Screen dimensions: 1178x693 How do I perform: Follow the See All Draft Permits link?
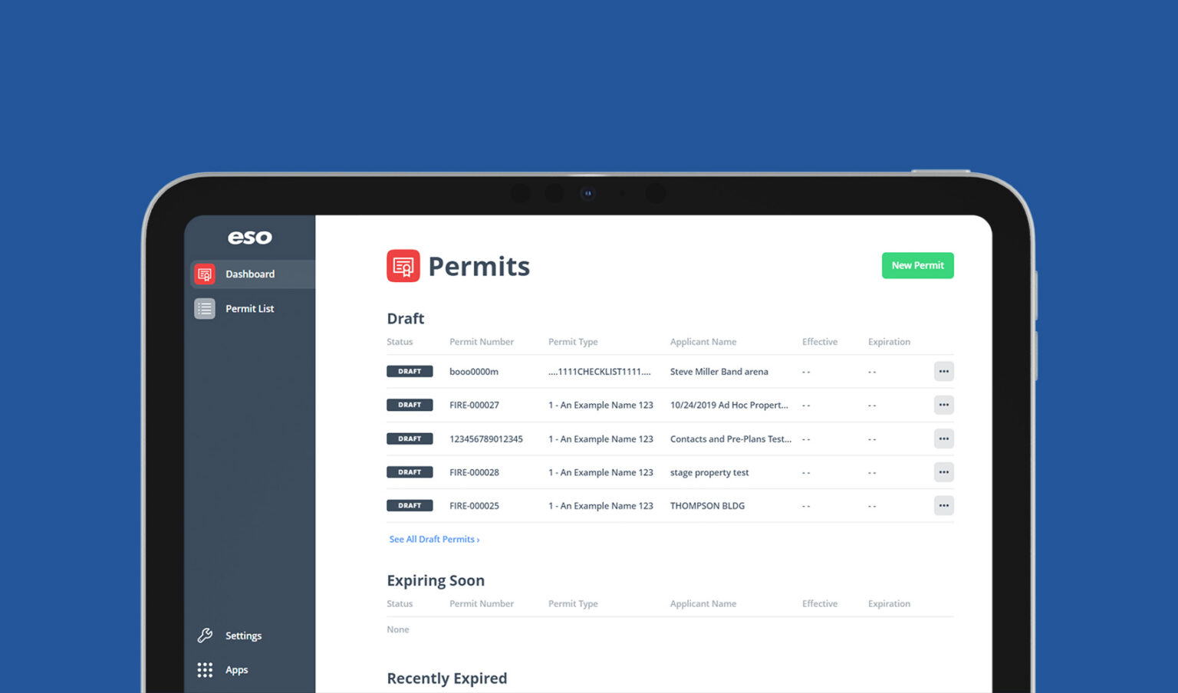tap(434, 540)
